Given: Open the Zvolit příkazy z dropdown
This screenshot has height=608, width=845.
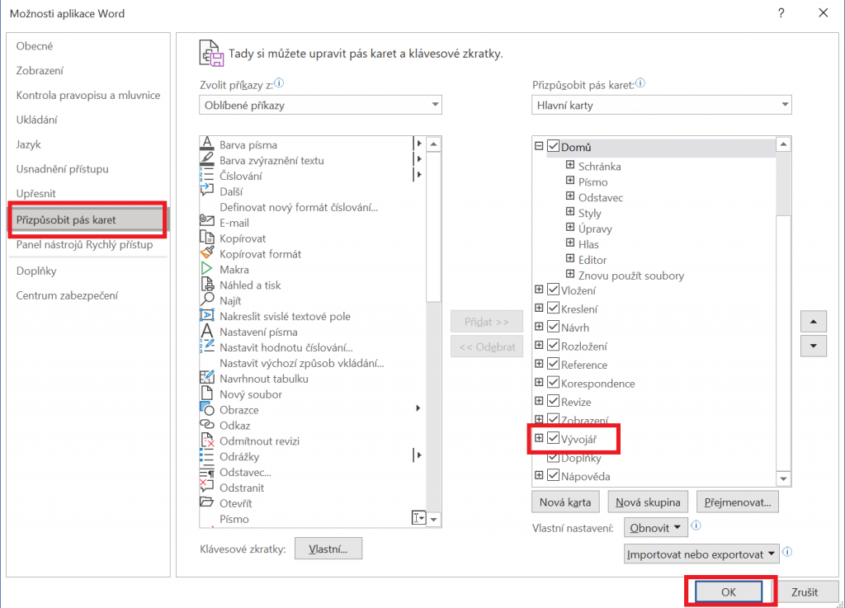Looking at the screenshot, I should 320,106.
